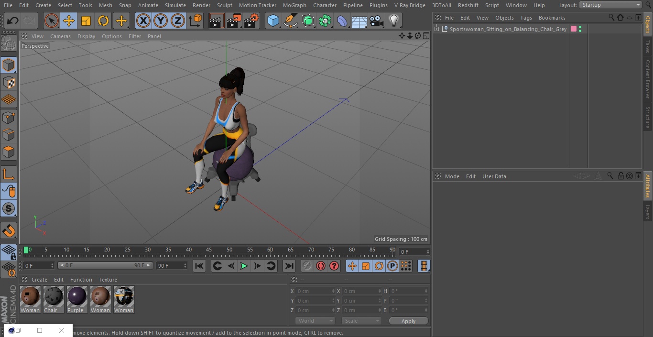Toggle viewport solo S button

[x=9, y=208]
